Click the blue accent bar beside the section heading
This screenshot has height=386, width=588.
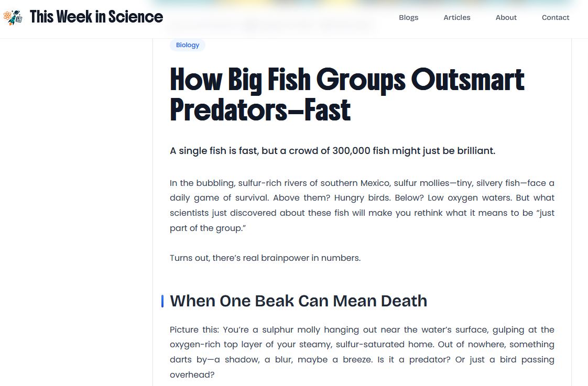coord(164,301)
